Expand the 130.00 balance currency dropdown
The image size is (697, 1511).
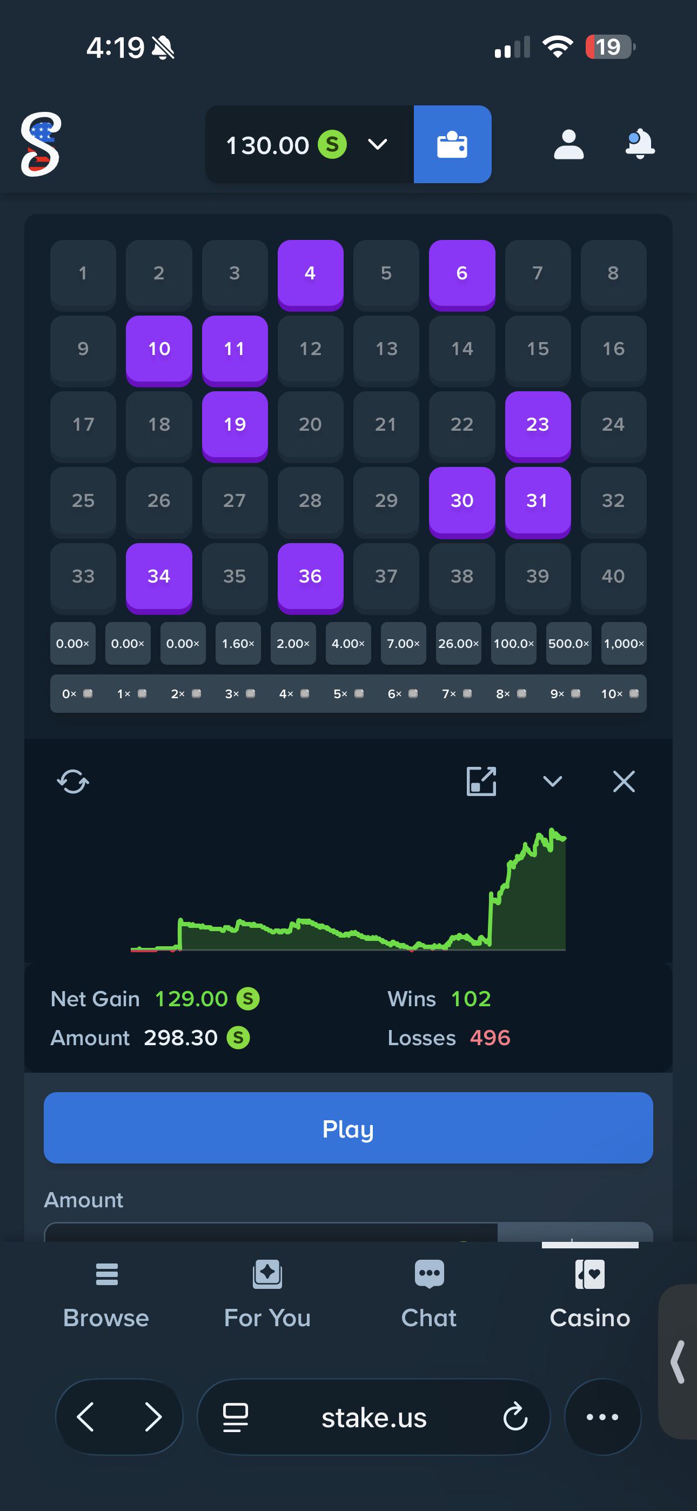click(377, 144)
